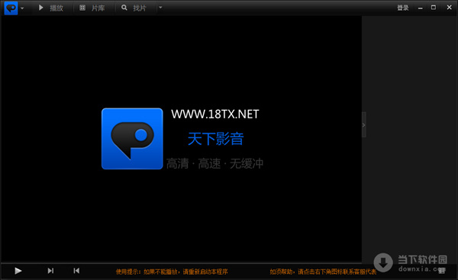The height and width of the screenshot is (280, 458).
Task: Click the WWW.18TX.NET text
Action: [x=215, y=114]
